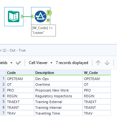This screenshot has height=121, width=117.
Task: Click the filter expression annotation box
Action: (x=43, y=30)
